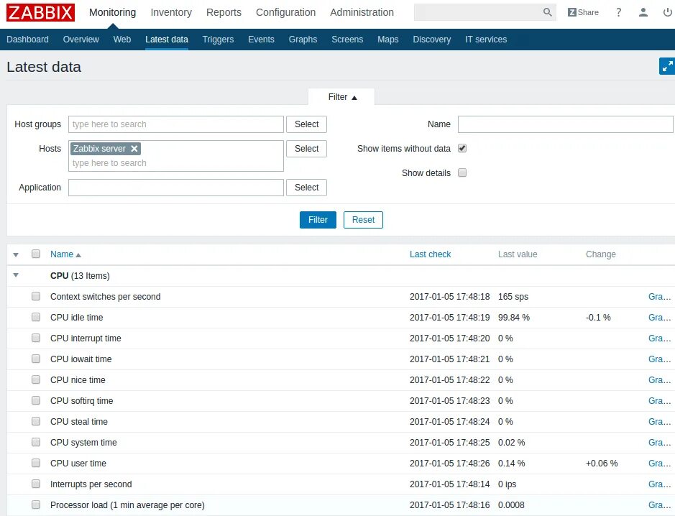
Task: Go to Screens tab
Action: [x=347, y=39]
